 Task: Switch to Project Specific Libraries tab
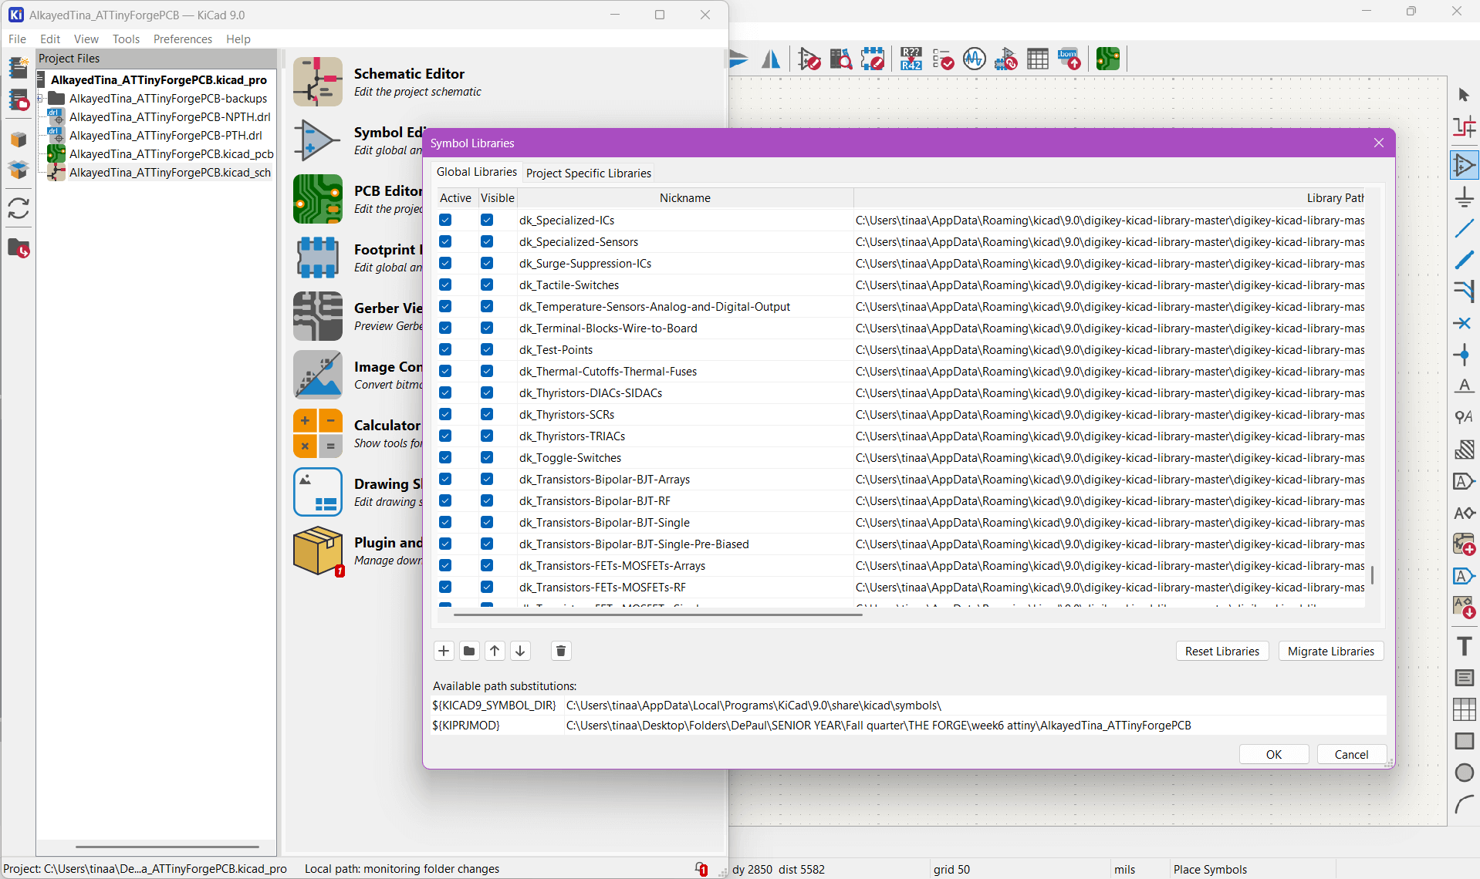click(587, 173)
